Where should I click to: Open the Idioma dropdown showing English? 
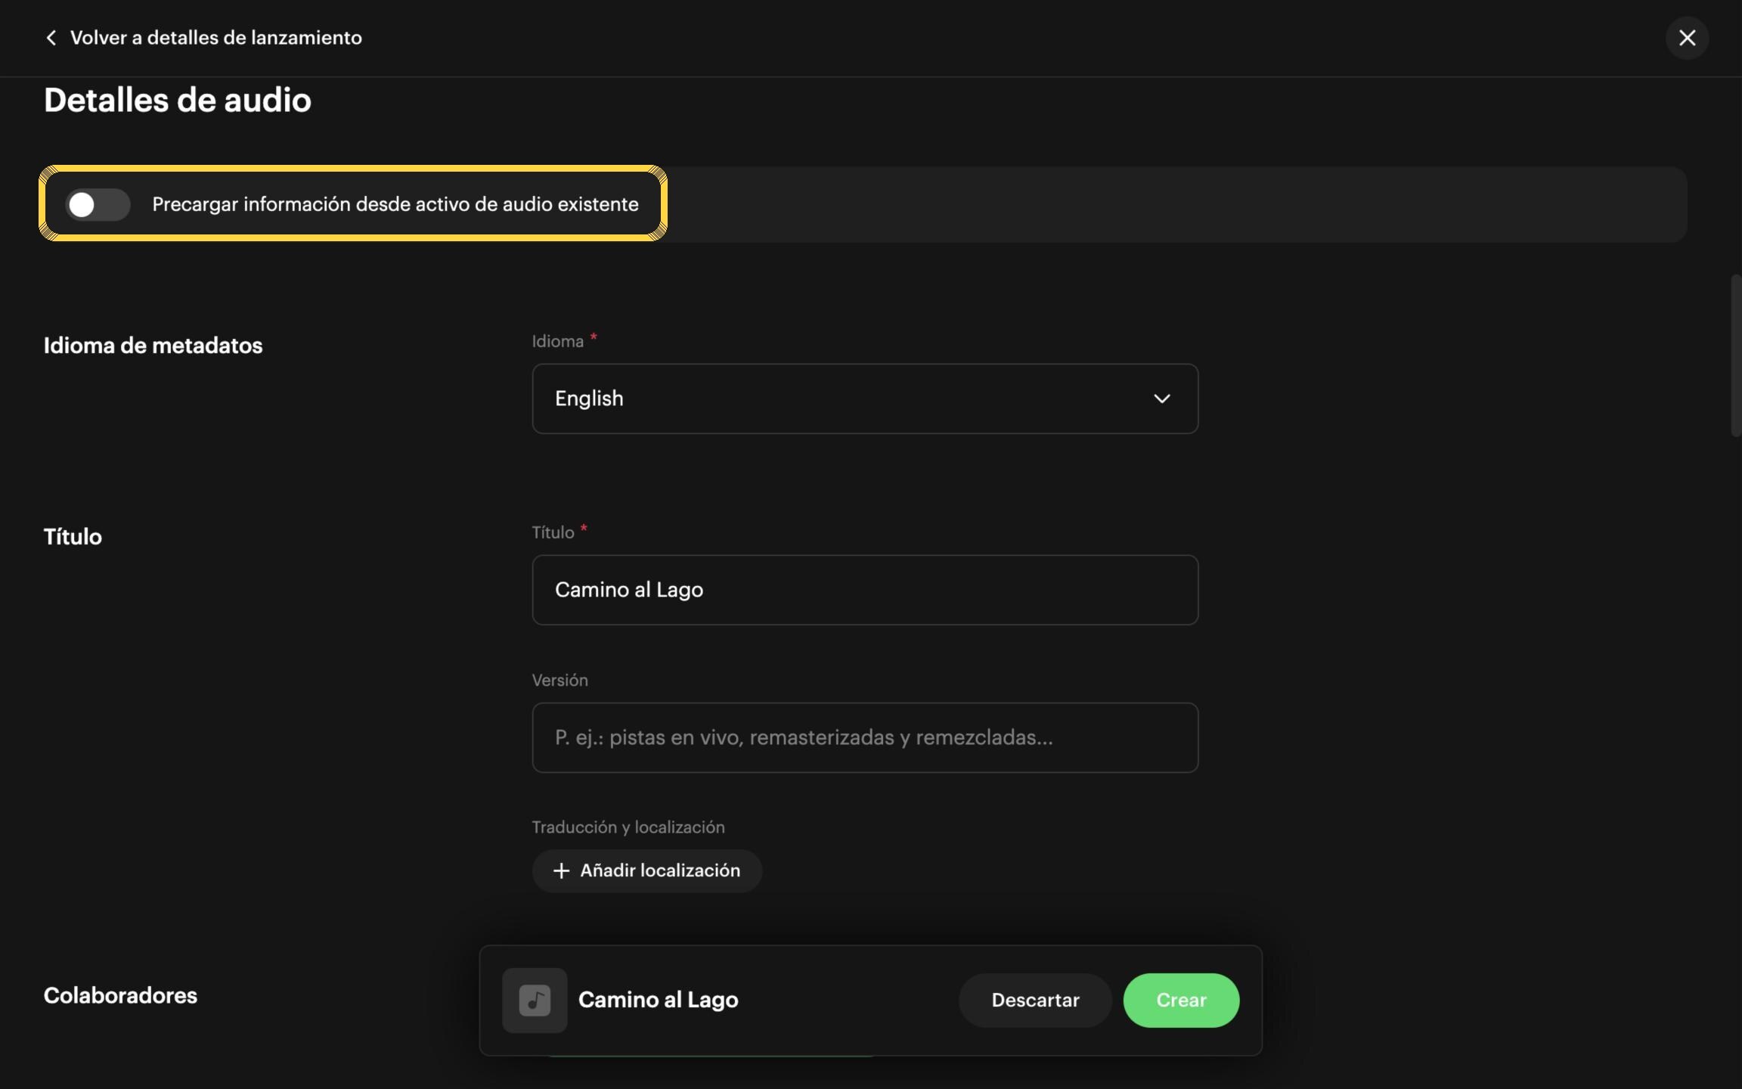coord(865,399)
